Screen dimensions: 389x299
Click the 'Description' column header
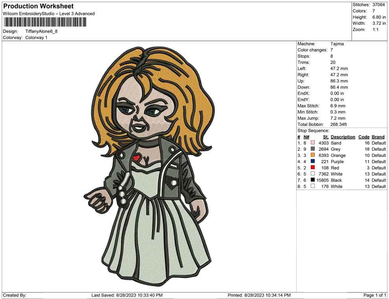[x=343, y=137]
